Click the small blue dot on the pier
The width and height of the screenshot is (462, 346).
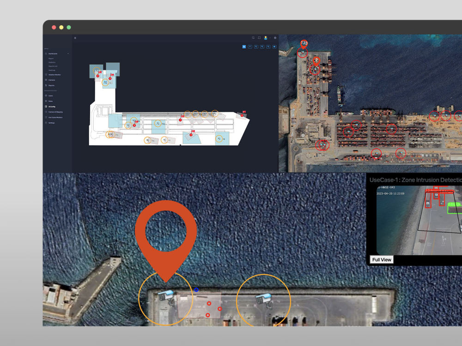(x=196, y=290)
